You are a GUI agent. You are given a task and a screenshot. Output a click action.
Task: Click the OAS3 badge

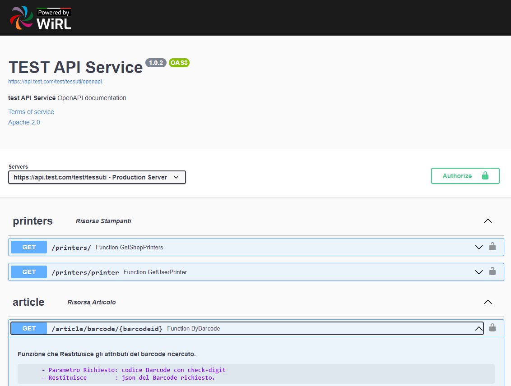point(179,63)
